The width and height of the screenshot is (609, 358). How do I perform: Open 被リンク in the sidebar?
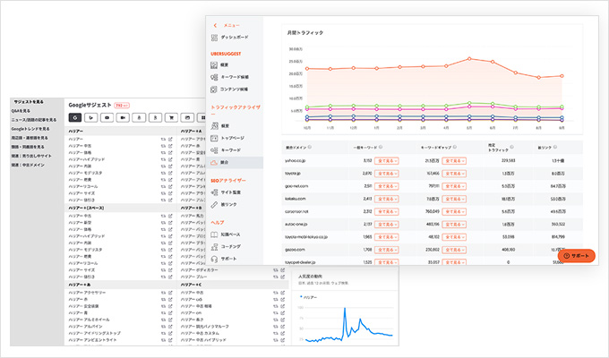tap(224, 204)
